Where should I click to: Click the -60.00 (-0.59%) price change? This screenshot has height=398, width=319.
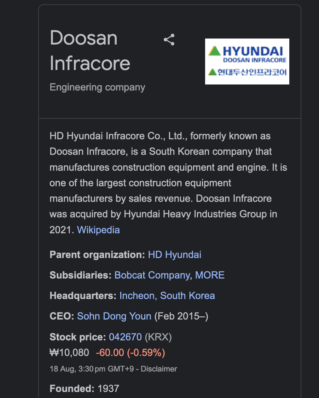(130, 352)
